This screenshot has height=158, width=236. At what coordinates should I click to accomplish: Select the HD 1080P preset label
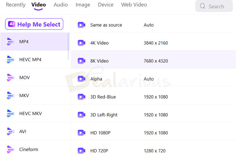click(x=100, y=133)
